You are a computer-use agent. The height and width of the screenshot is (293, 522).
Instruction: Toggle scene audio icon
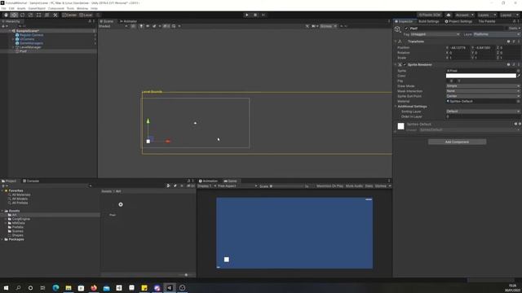[x=148, y=26]
